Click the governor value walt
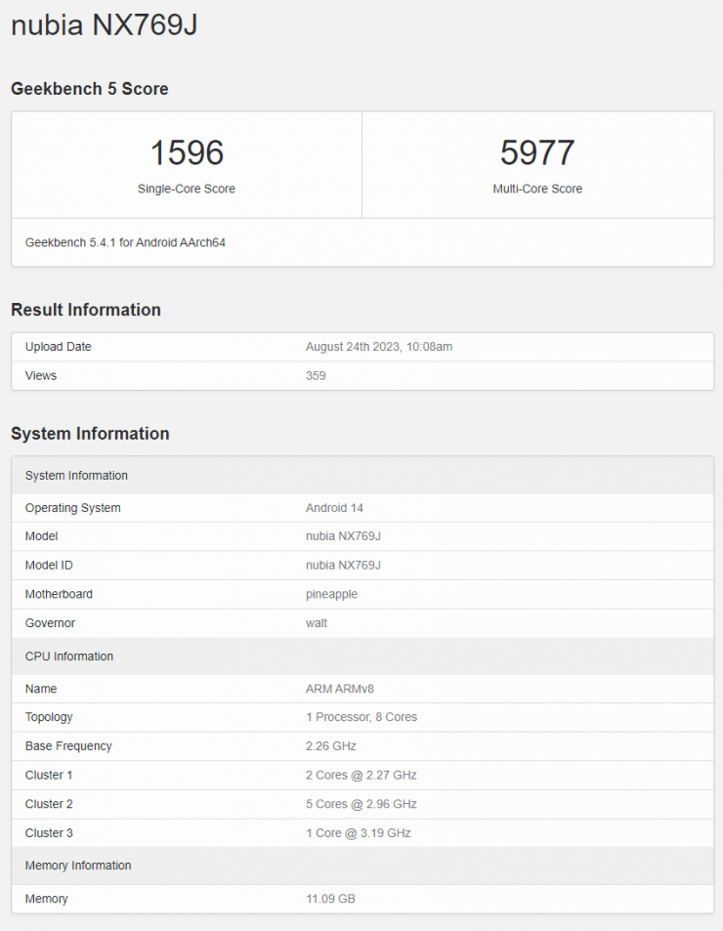This screenshot has width=723, height=931. [317, 623]
